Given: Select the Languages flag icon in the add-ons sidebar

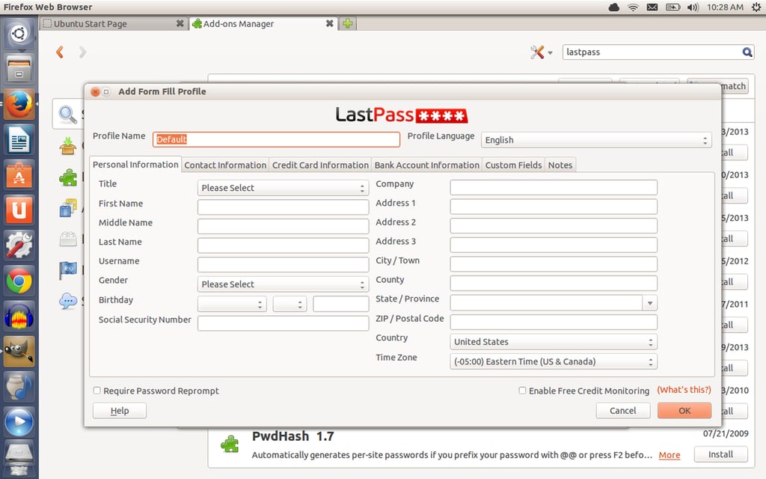Looking at the screenshot, I should coord(68,269).
